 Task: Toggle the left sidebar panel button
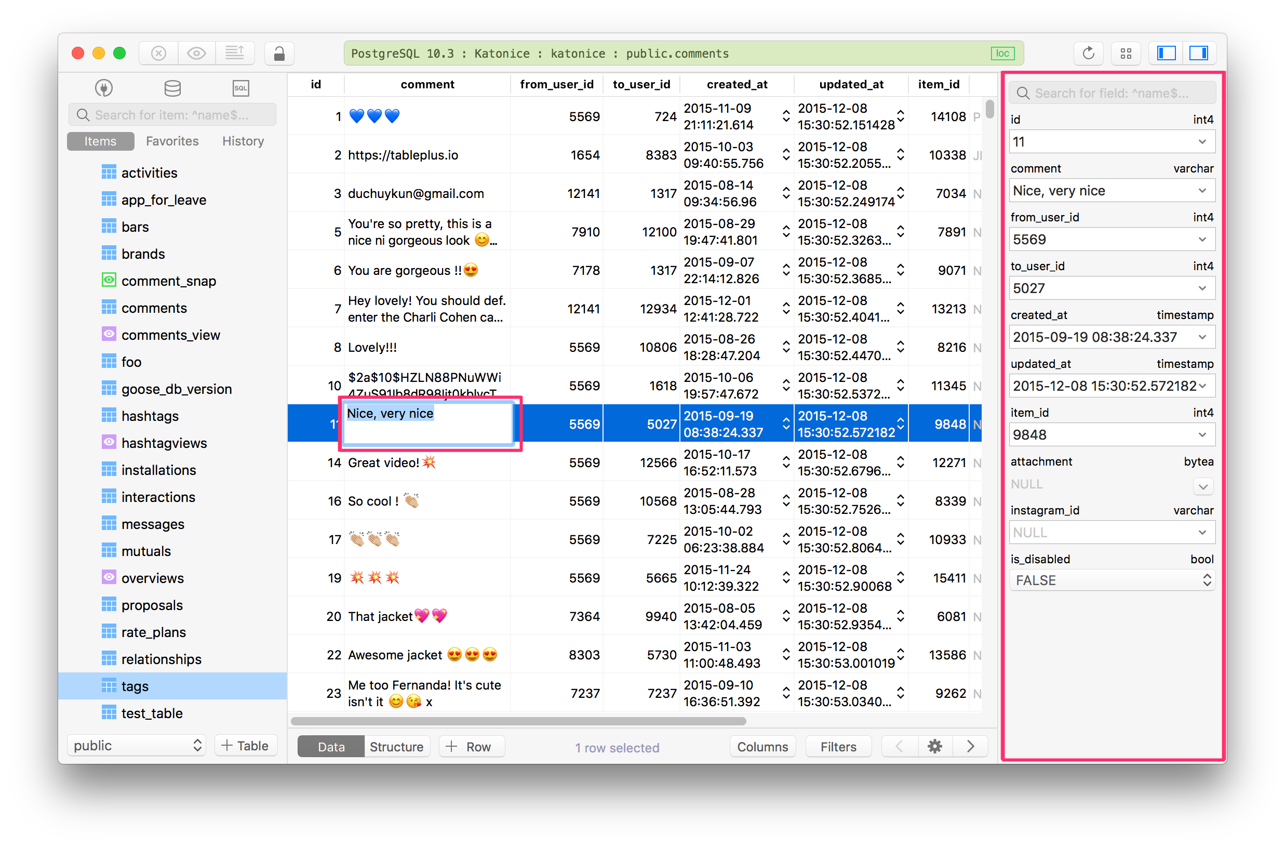click(x=1166, y=54)
